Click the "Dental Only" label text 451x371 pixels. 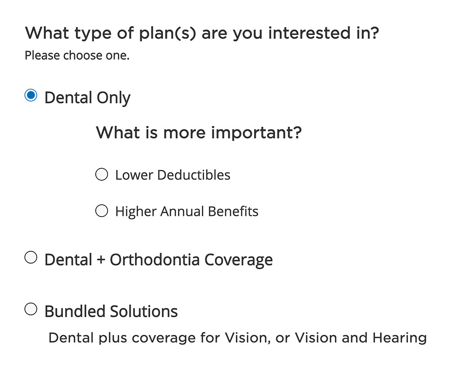(87, 98)
